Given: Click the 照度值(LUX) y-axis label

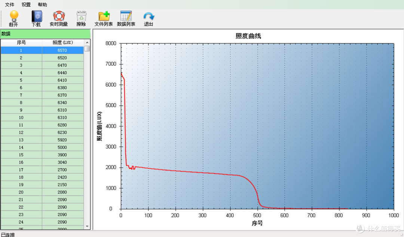Looking at the screenshot, I should (x=100, y=126).
